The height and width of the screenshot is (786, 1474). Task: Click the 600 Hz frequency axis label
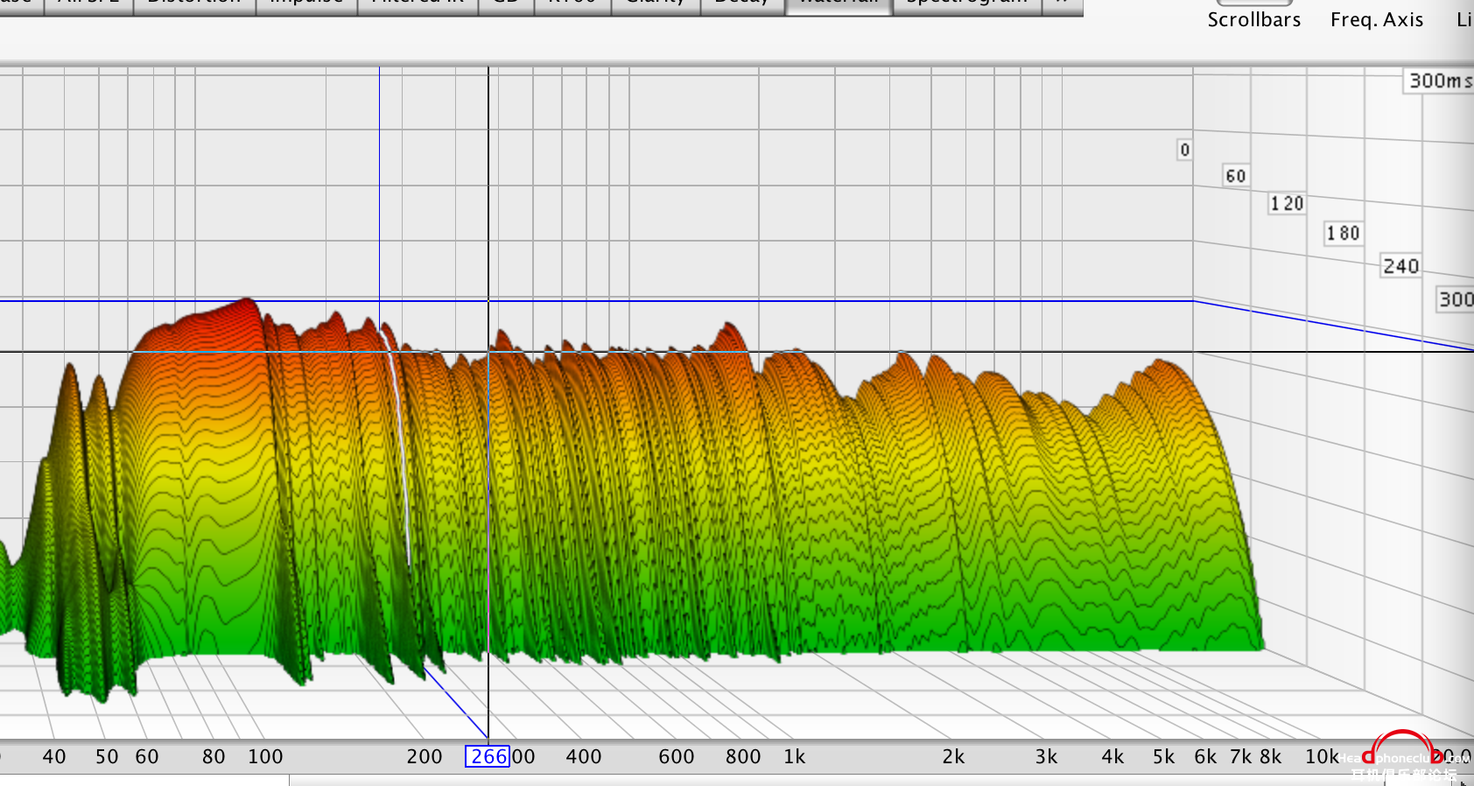(x=677, y=756)
